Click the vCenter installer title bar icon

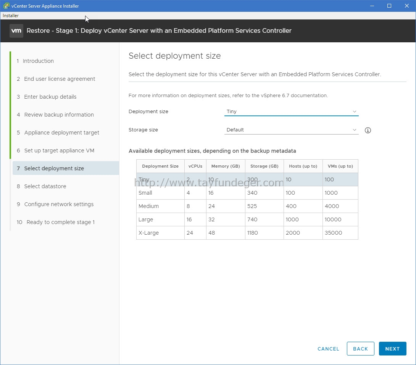[x=6, y=6]
